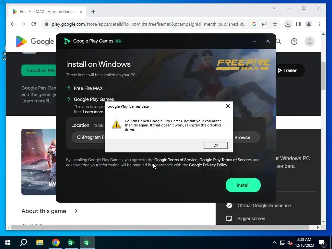Click the horizontal scrollbar
The width and height of the screenshot is (332, 249).
160,227
